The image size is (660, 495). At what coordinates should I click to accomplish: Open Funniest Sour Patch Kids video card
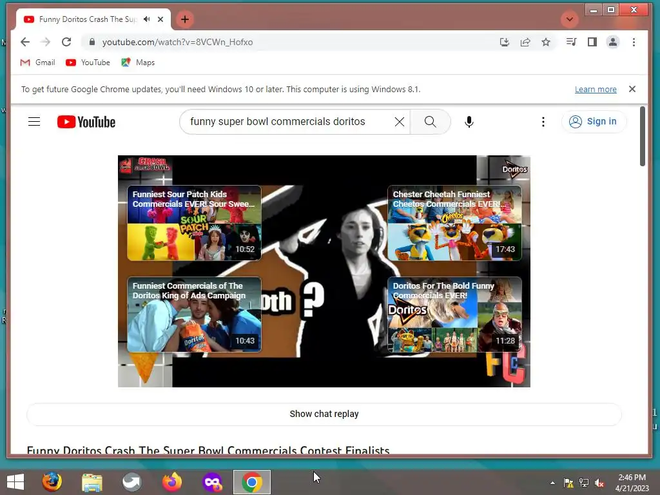click(194, 223)
